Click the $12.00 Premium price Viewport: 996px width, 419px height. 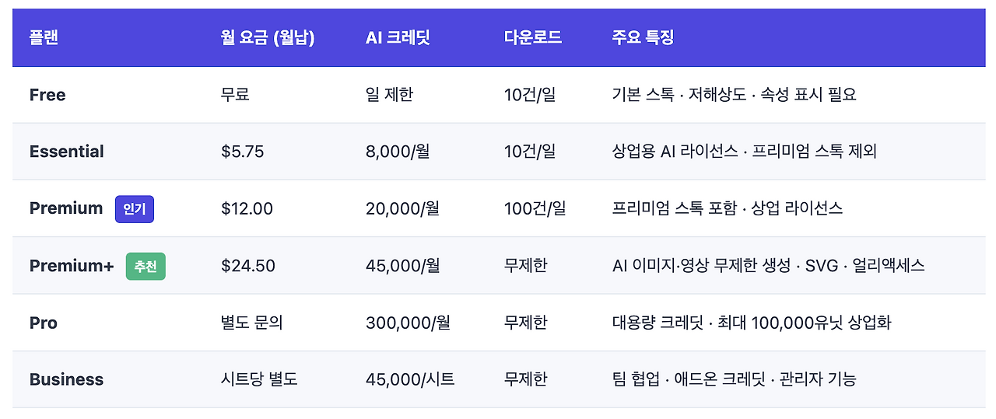pyautogui.click(x=247, y=208)
